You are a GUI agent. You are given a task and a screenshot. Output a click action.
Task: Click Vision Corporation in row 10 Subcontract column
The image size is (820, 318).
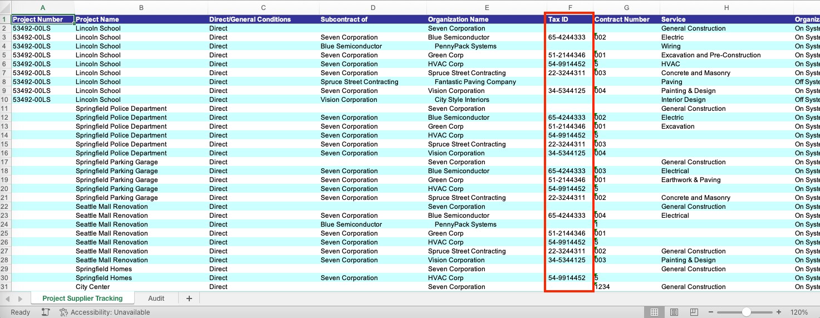point(349,100)
